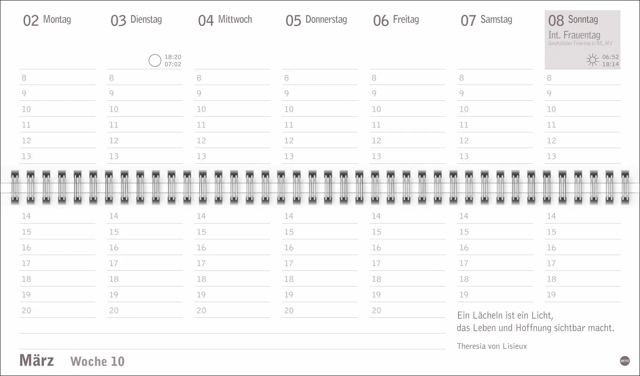The height and width of the screenshot is (376, 640).
Task: Select the 04 Mittwoch day header
Action: [225, 20]
